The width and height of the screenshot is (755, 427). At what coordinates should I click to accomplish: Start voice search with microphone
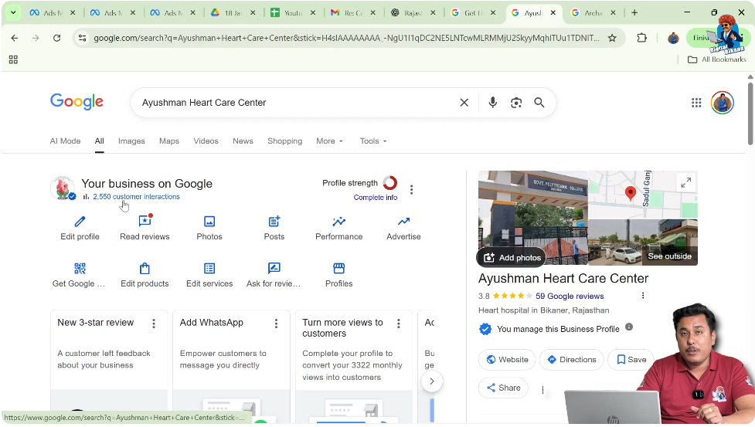(492, 103)
